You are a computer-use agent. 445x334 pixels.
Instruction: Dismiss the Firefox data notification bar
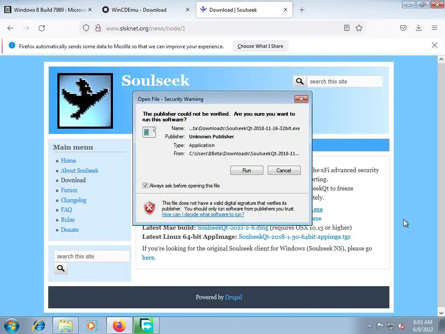pyautogui.click(x=435, y=45)
